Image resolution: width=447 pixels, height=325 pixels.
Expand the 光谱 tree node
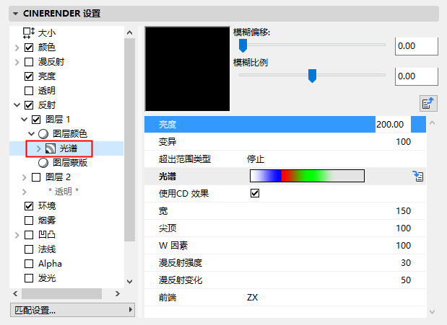[x=39, y=148]
